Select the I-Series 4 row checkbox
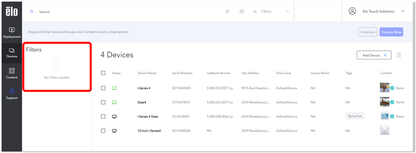 coord(103,88)
